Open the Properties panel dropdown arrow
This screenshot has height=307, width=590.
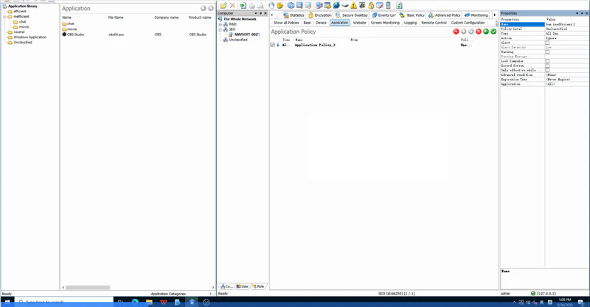click(x=577, y=13)
